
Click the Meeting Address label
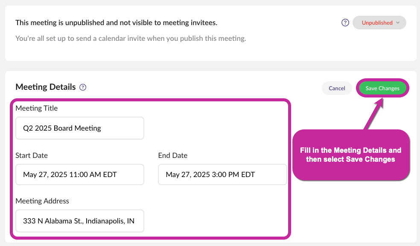pos(42,201)
